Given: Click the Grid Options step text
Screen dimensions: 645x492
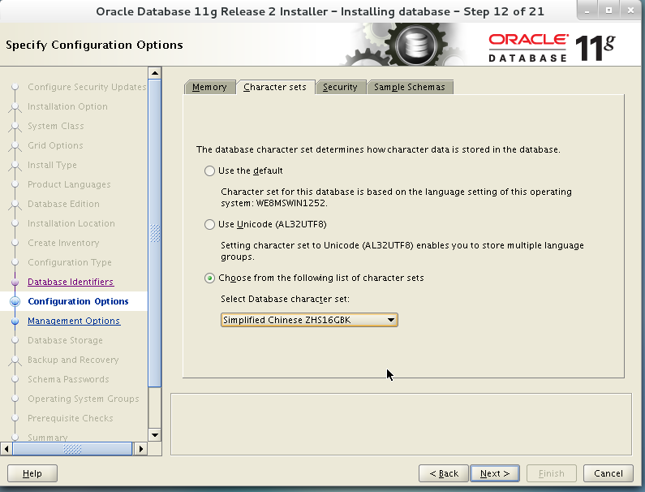Looking at the screenshot, I should click(x=55, y=145).
